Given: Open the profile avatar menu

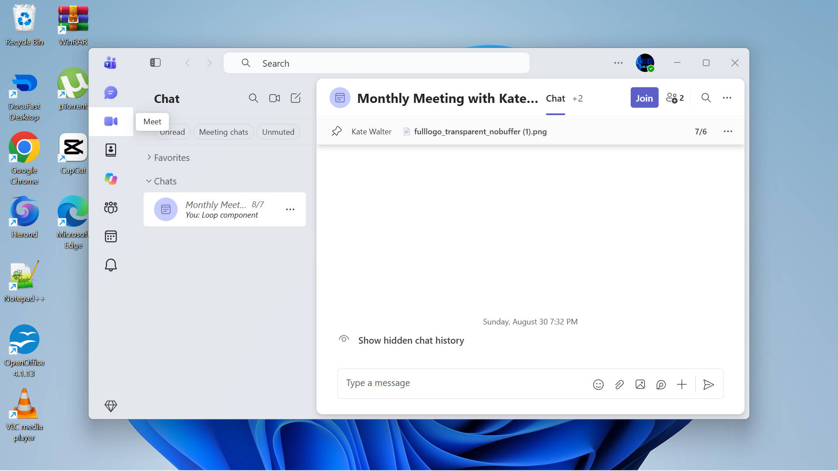Looking at the screenshot, I should pyautogui.click(x=645, y=63).
